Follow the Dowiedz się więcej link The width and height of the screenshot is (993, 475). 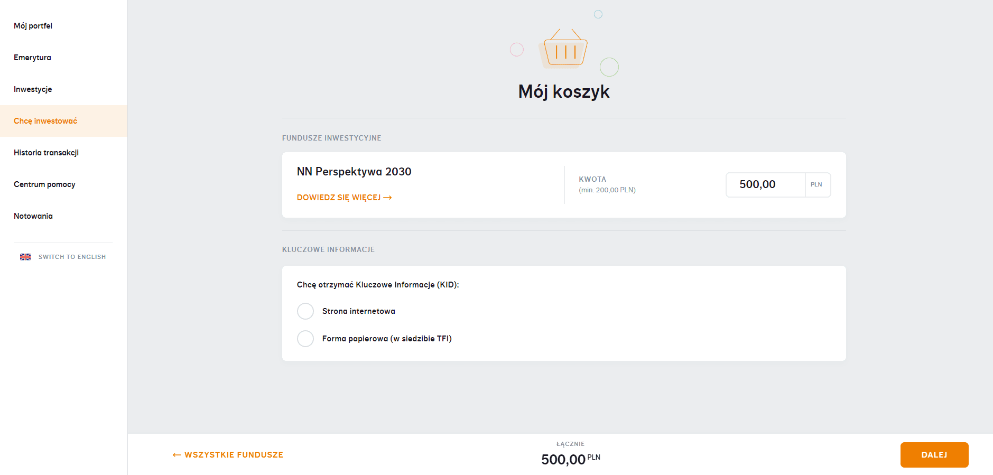[x=338, y=198]
